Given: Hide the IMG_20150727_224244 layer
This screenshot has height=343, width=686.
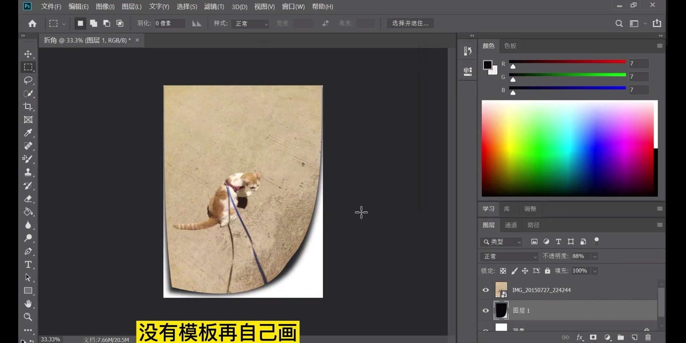Looking at the screenshot, I should tap(486, 290).
